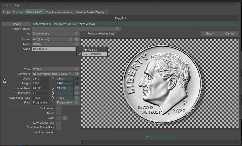Click the Export button
The height and width of the screenshot is (146, 242).
click(x=210, y=34)
